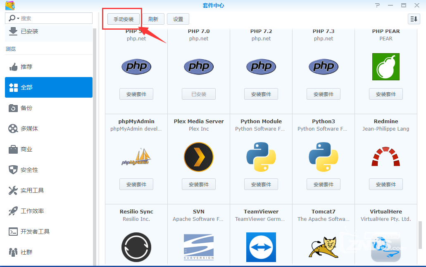The height and width of the screenshot is (267, 426).
Task: Open the Utilities category
Action: tap(49, 190)
